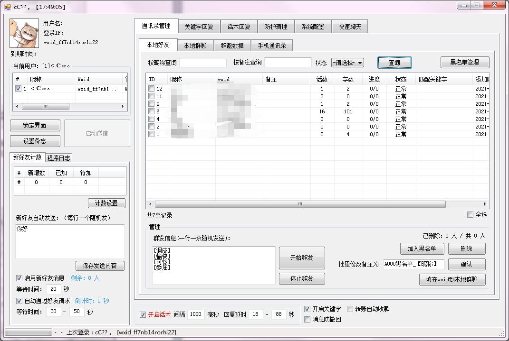The height and width of the screenshot is (341, 509).
Task: Click 加入黑名单 button
Action: pos(422,249)
